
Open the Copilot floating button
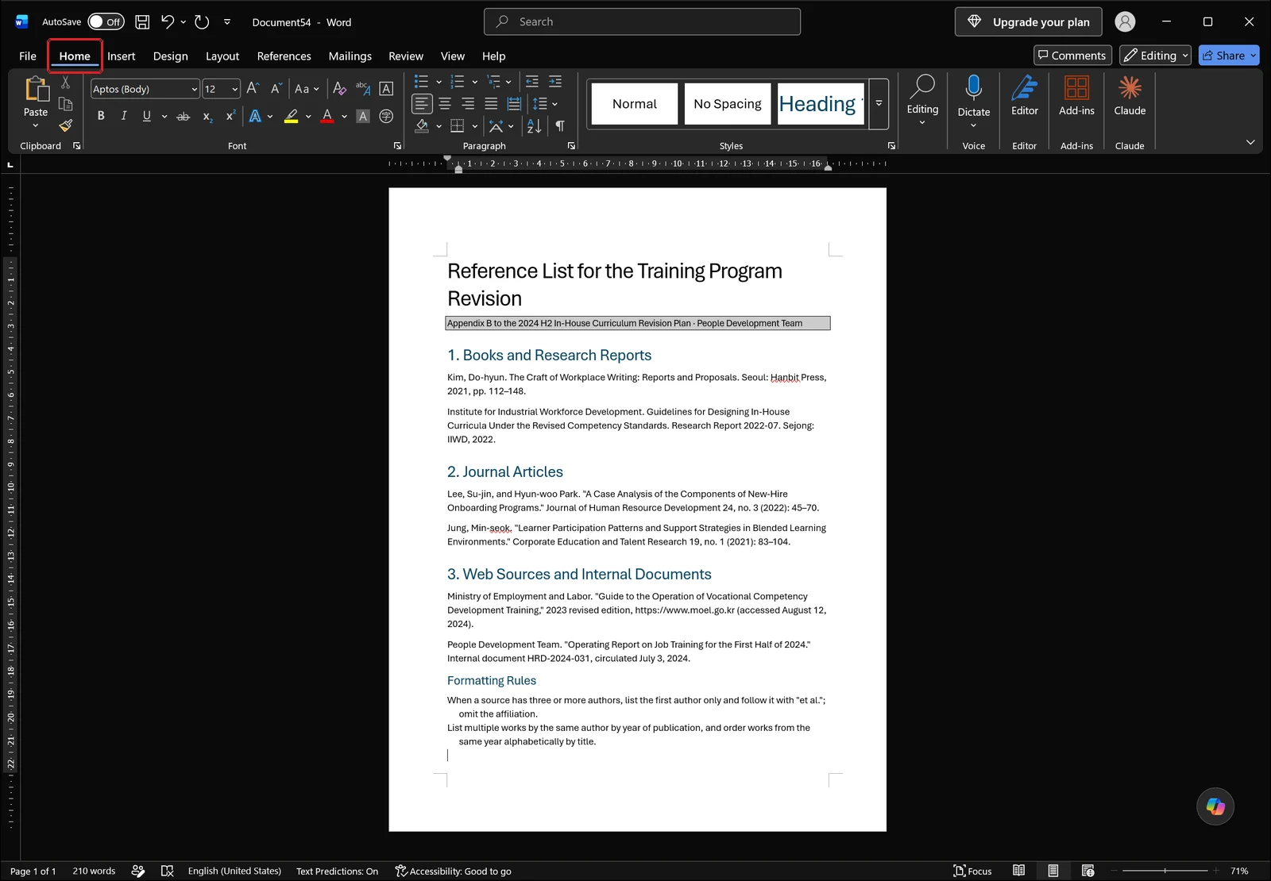pos(1215,806)
